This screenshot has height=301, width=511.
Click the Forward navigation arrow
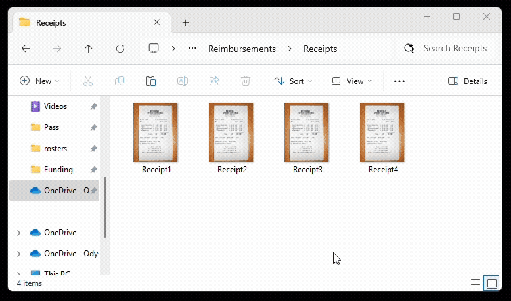pyautogui.click(x=57, y=49)
